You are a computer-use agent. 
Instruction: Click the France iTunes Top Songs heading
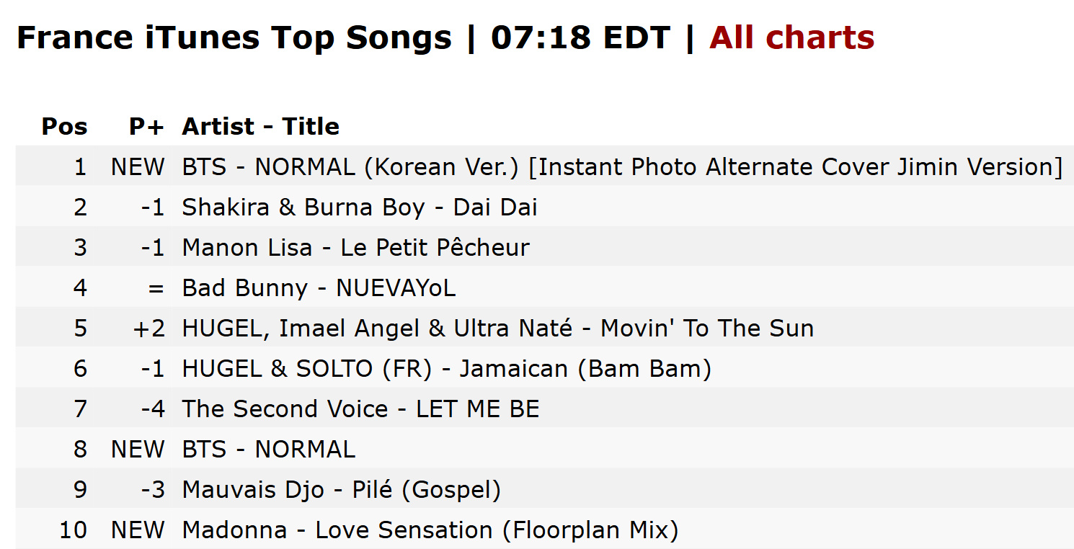234,37
